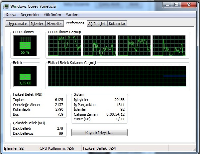This screenshot has width=200, height=154.
Task: Switch to the Ağ İletişimi tab
Action: pyautogui.click(x=97, y=24)
